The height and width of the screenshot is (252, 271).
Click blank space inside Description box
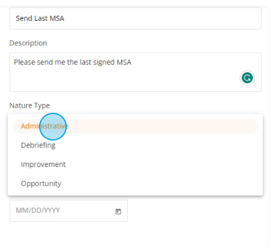point(126,80)
